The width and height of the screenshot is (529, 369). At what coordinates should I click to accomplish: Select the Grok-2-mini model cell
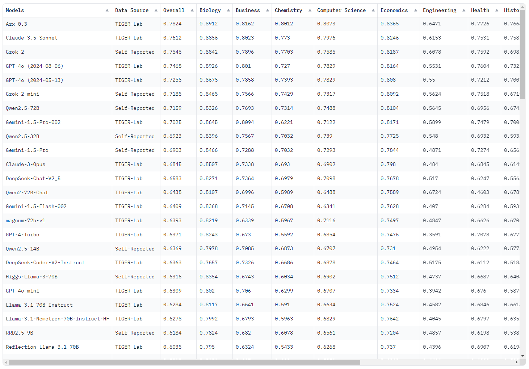coord(57,94)
